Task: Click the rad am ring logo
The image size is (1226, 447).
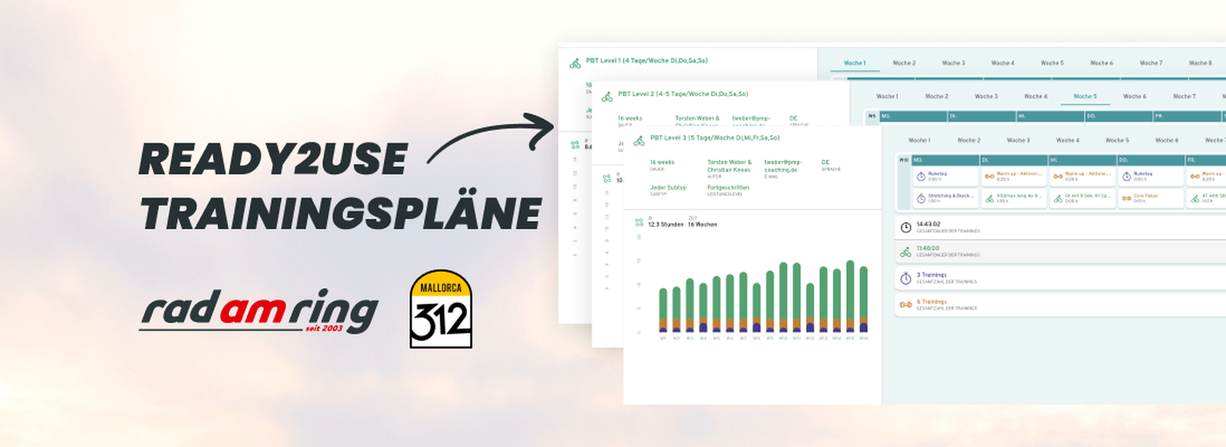Action: [259, 312]
